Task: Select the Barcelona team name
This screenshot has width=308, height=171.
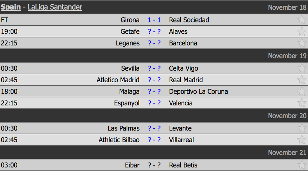Action: [183, 43]
